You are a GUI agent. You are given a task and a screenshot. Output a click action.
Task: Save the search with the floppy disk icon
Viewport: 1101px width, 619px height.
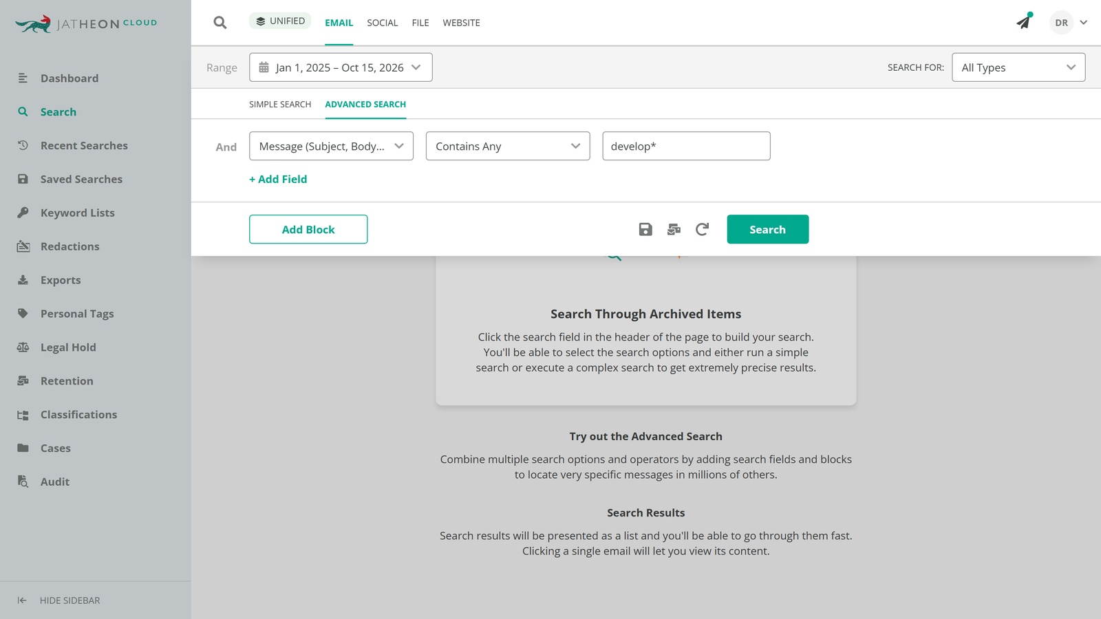pos(645,230)
